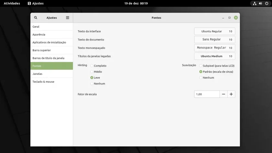Open the Geral settings section
The image size is (272, 153).
click(x=52, y=27)
